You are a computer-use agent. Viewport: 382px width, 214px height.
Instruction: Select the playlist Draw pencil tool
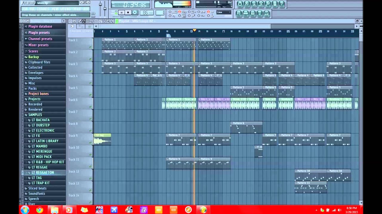point(80,21)
